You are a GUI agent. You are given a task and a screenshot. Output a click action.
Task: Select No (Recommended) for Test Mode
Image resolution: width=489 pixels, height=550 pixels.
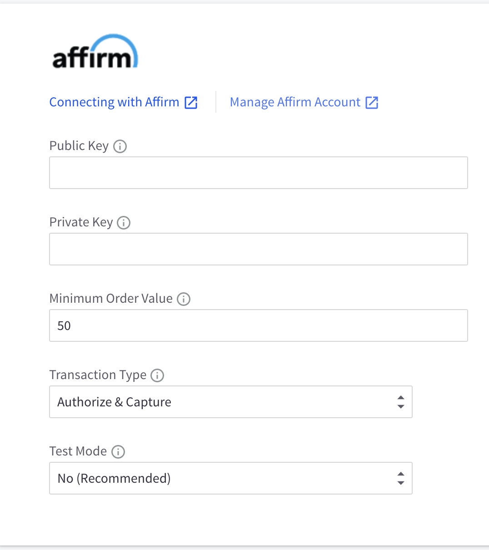click(114, 478)
